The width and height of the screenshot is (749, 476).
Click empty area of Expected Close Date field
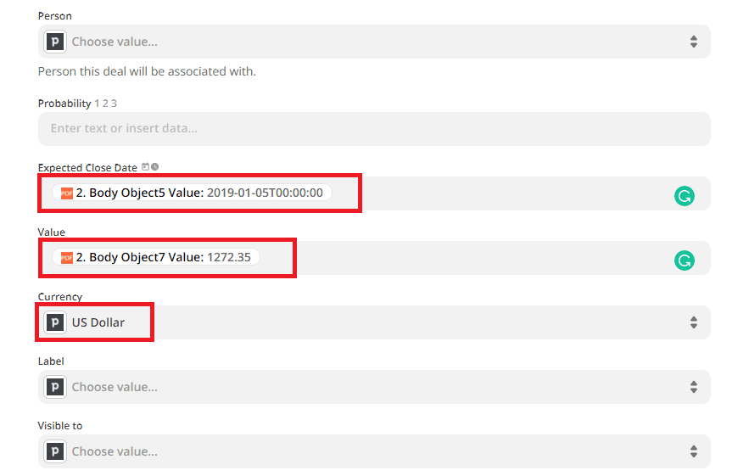click(509, 193)
